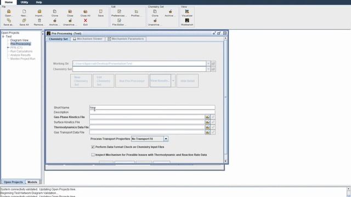Browse for Gas Transport Data File

pyautogui.click(x=207, y=132)
